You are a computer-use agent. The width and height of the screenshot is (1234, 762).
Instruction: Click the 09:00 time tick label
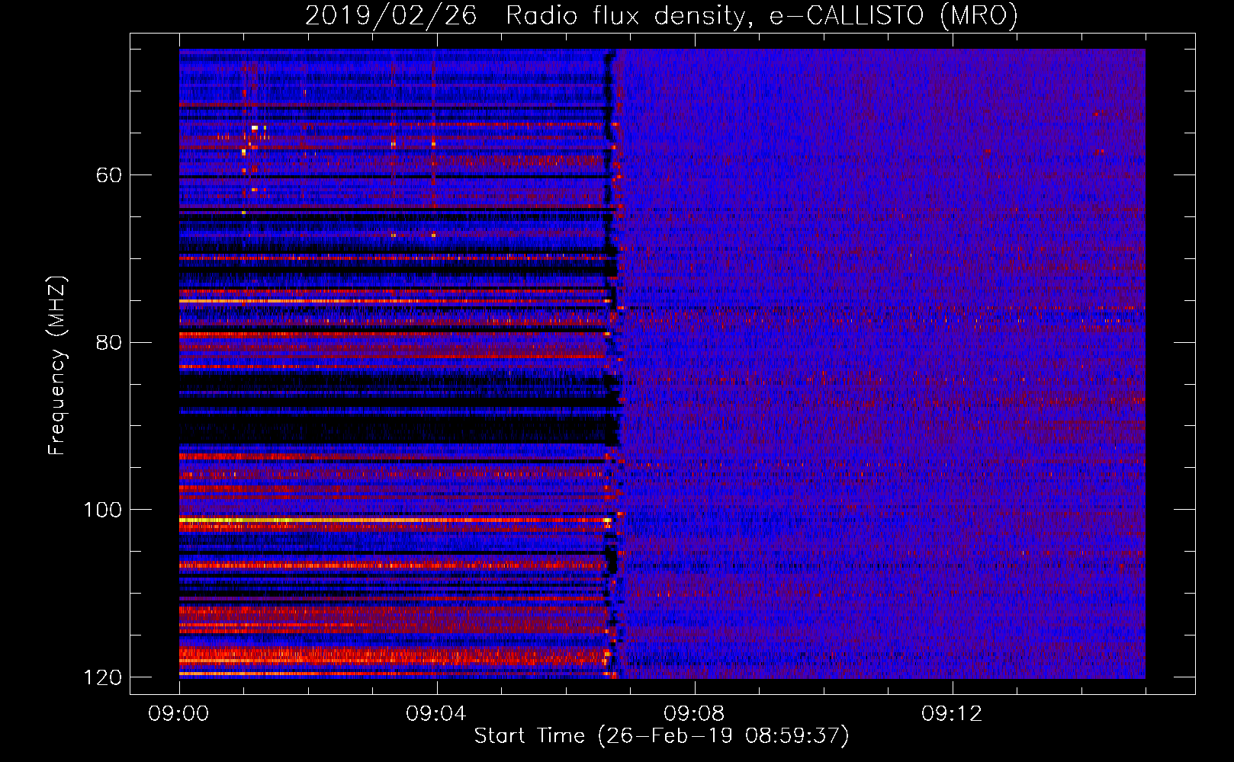click(178, 713)
